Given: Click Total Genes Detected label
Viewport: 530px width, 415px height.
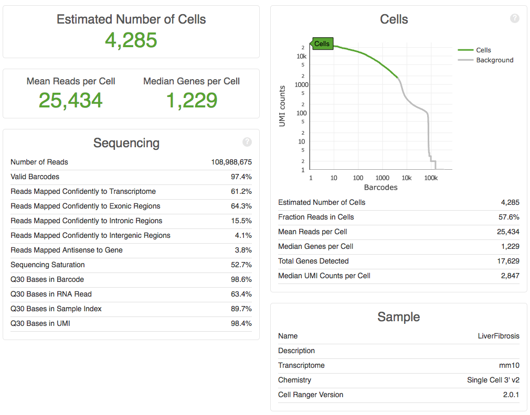Looking at the screenshot, I should tap(313, 261).
